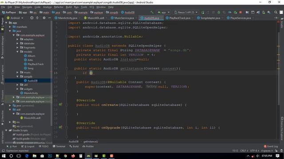Image resolution: width=284 pixels, height=159 pixels.
Task: Open the Profiler tool window
Action: pyautogui.click(x=88, y=146)
